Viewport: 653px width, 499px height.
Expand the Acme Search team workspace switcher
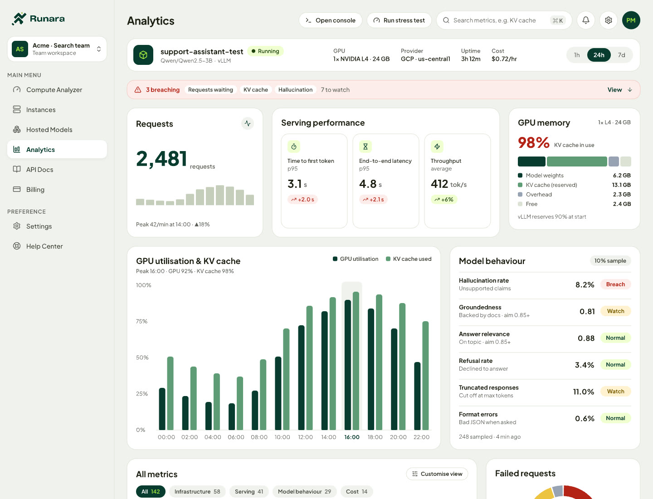click(x=57, y=49)
